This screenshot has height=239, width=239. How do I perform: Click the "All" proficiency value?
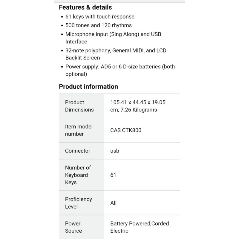pos(114,203)
